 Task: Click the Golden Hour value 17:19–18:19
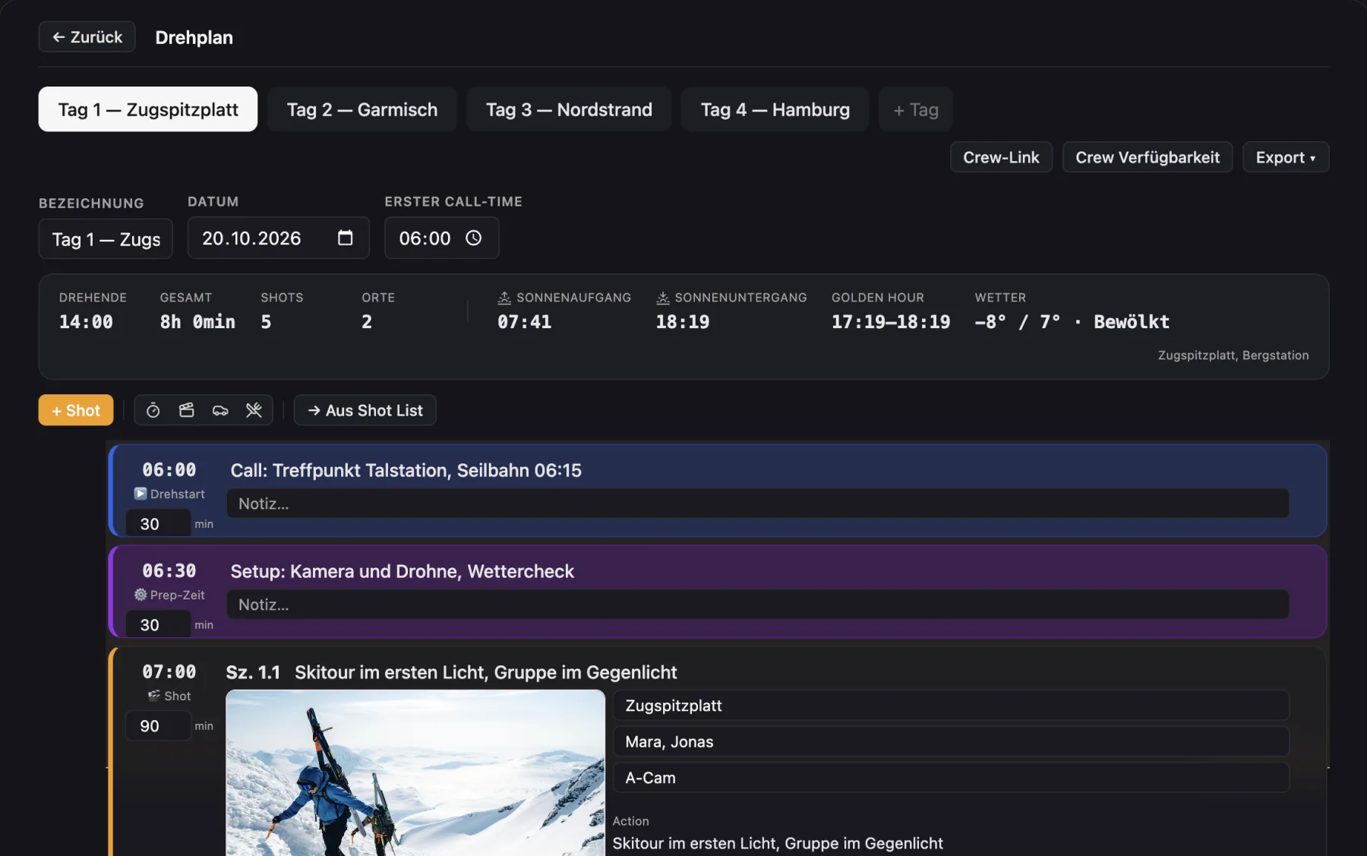pyautogui.click(x=891, y=322)
